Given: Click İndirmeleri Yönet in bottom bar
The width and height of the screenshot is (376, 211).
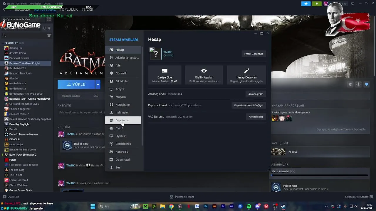Looking at the screenshot, I should tap(182, 197).
